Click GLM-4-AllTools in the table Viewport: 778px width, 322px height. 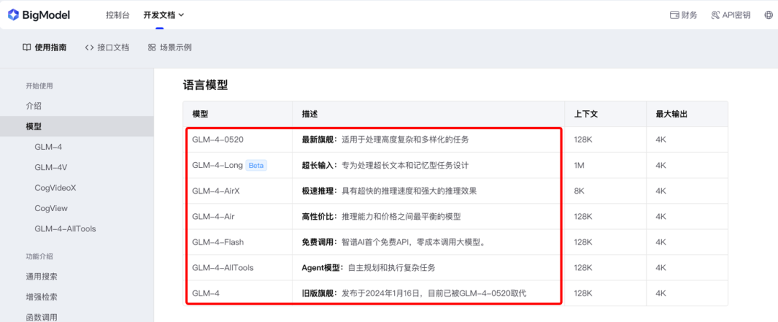[223, 267]
